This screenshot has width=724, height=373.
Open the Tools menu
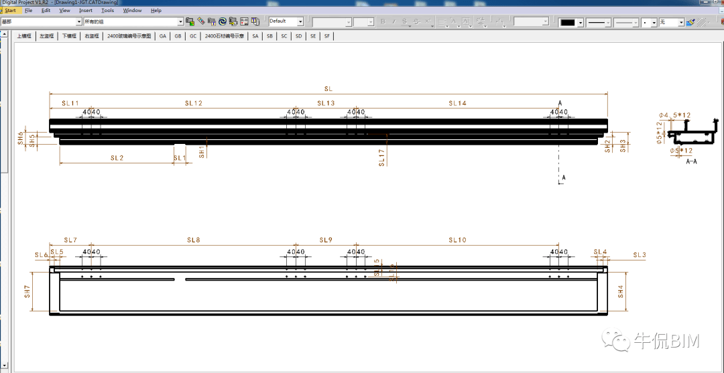tap(107, 10)
